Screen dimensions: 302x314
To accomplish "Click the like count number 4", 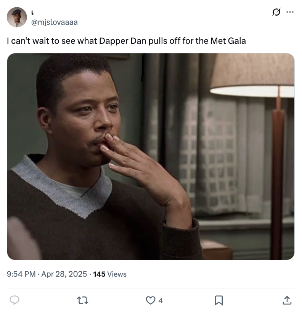I will pos(161,301).
